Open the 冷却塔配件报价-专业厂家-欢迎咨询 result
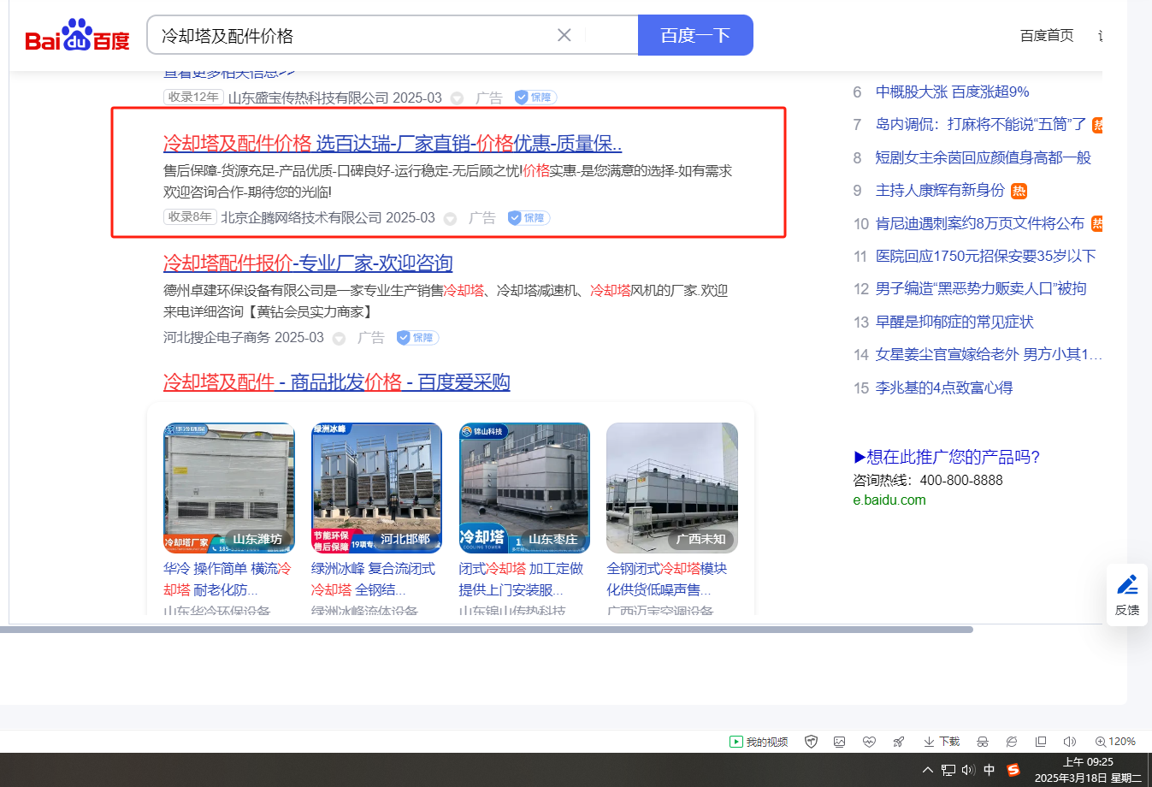1152x787 pixels. (308, 263)
